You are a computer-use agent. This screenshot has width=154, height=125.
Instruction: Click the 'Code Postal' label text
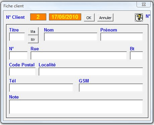click(x=22, y=65)
